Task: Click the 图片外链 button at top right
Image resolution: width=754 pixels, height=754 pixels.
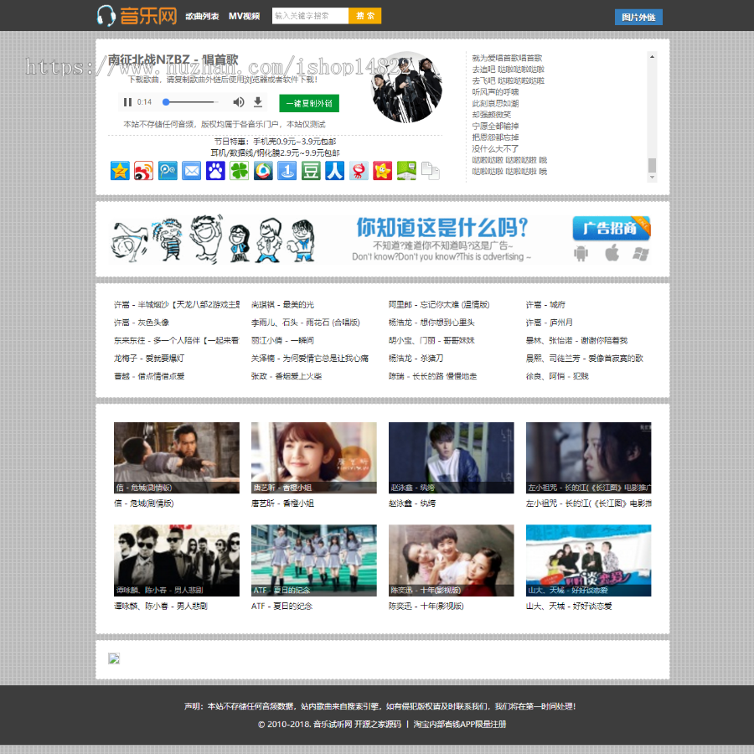Action: pyautogui.click(x=639, y=17)
